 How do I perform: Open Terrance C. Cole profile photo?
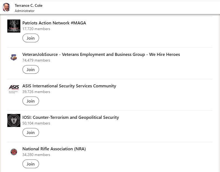click(x=6, y=7)
